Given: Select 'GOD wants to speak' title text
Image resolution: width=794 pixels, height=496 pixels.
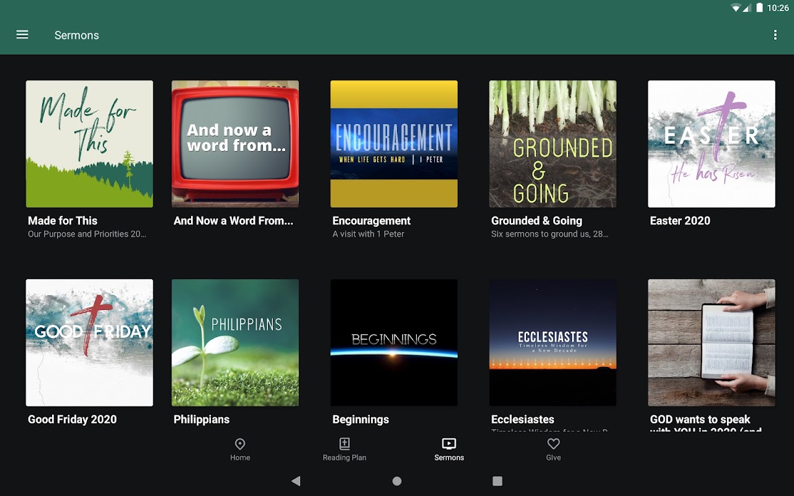Looking at the screenshot, I should pos(700,420).
